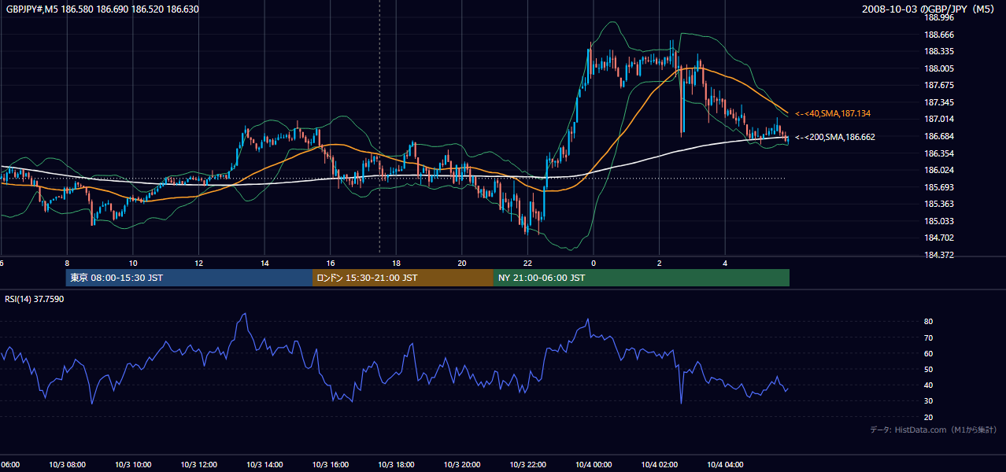This screenshot has height=472, width=1006.
Task: Click the hour 10 tick on chart axis
Action: (x=133, y=263)
